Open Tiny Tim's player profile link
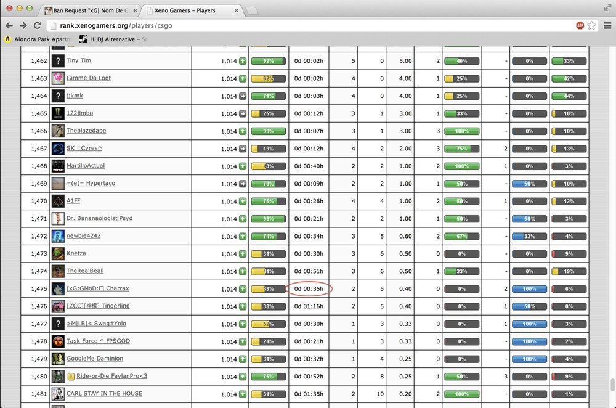616x408 pixels. click(79, 60)
